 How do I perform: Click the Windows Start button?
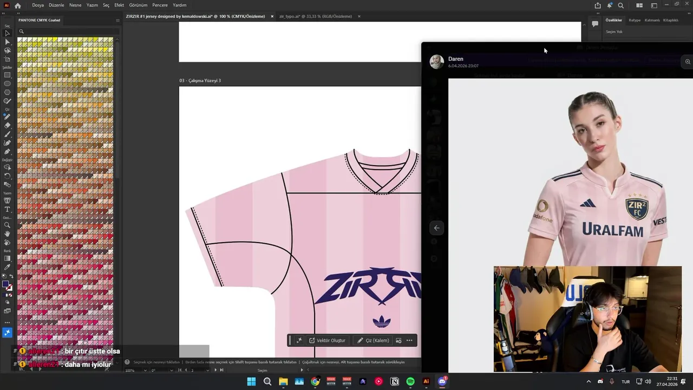pos(251,381)
